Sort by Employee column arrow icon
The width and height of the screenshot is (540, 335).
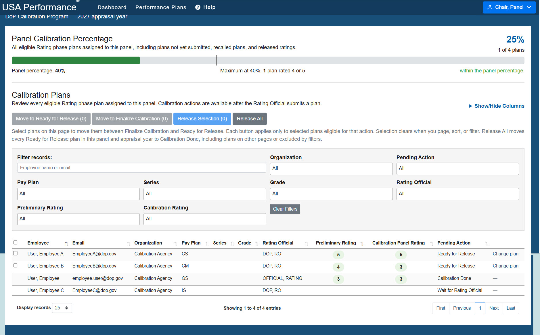point(66,243)
